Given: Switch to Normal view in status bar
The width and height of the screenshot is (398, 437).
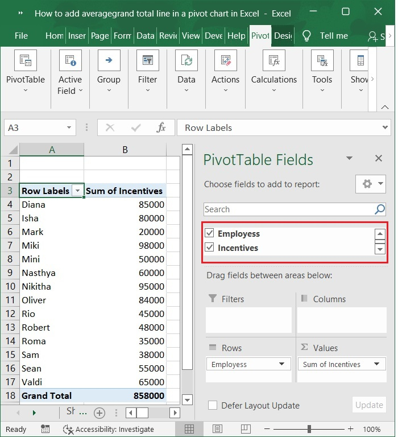Looking at the screenshot, I should pyautogui.click(x=189, y=429).
